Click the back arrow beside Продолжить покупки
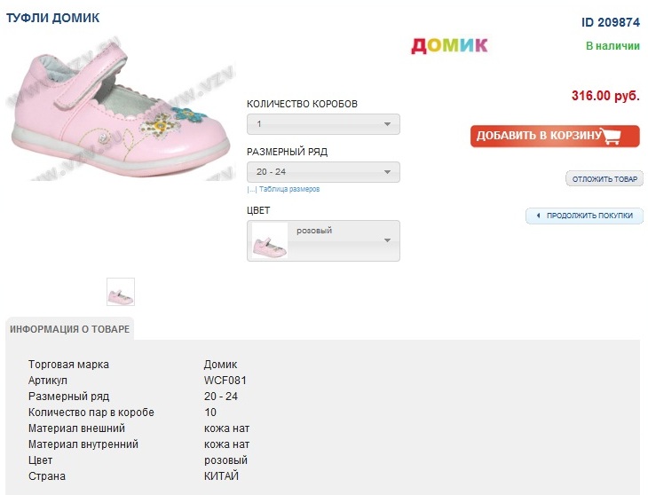Screen dimensions: 648x495 538,216
